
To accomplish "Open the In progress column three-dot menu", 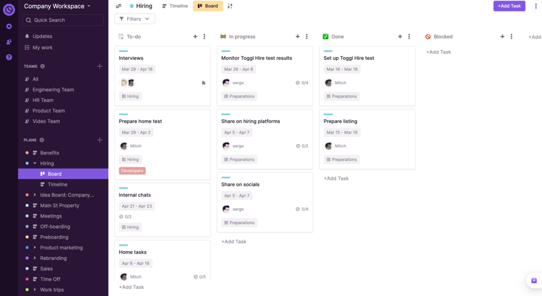I will [x=306, y=36].
